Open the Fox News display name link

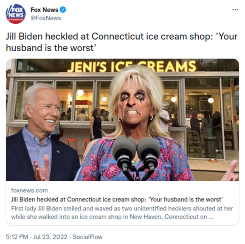(x=45, y=10)
